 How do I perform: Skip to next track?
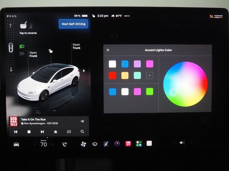[42, 132]
